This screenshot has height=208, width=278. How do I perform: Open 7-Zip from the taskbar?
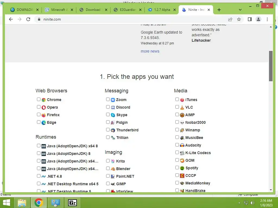[x=72, y=203]
